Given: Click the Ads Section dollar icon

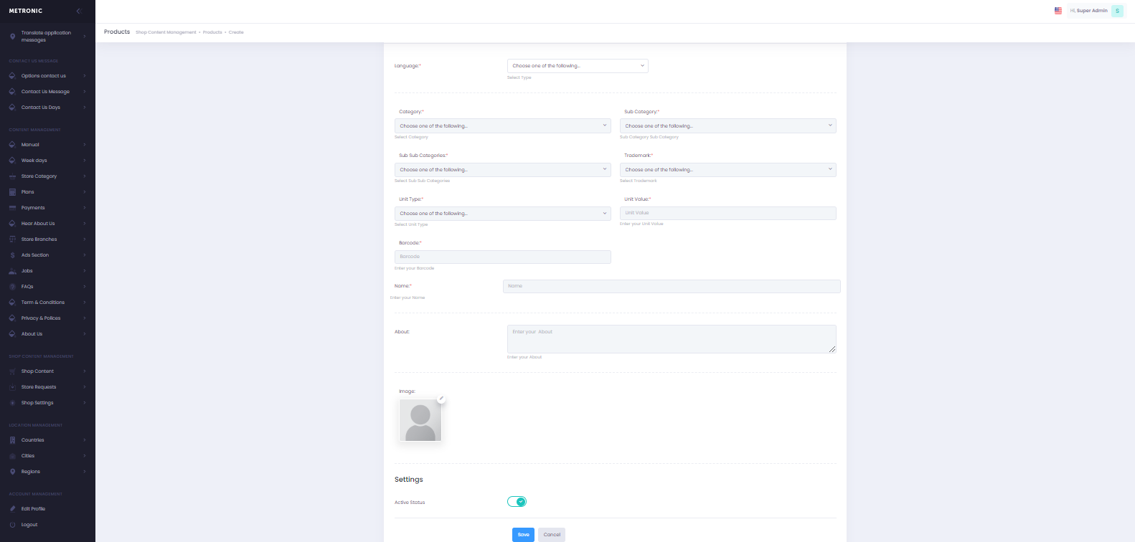Looking at the screenshot, I should 12,255.
